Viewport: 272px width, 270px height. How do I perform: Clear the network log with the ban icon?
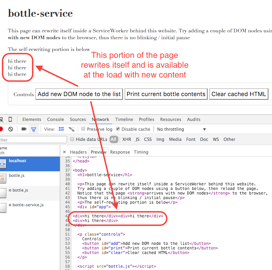(10, 129)
